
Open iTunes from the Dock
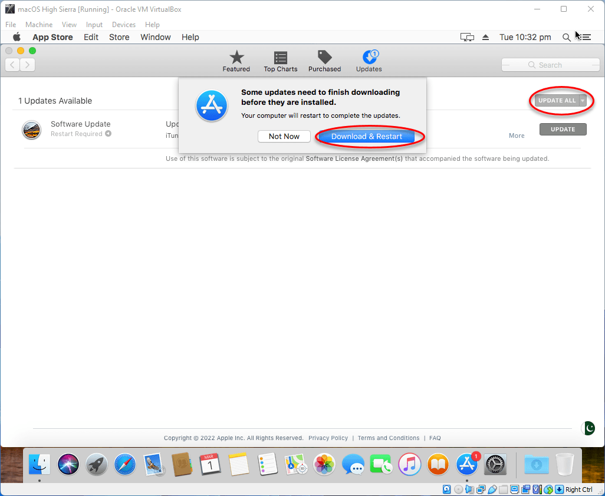(x=410, y=464)
